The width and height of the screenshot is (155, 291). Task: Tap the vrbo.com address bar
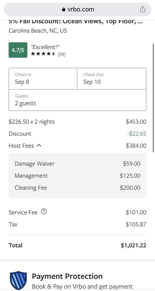(77, 9)
